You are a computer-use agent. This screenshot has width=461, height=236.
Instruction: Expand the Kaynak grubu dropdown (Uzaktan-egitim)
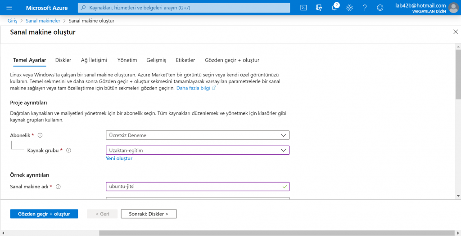pyautogui.click(x=198, y=150)
